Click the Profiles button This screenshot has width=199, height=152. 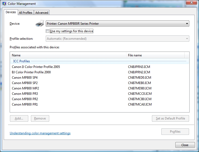click(x=175, y=132)
